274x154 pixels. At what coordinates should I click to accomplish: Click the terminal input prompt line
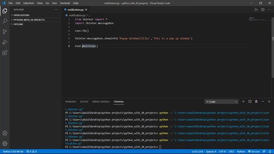tap(113, 147)
